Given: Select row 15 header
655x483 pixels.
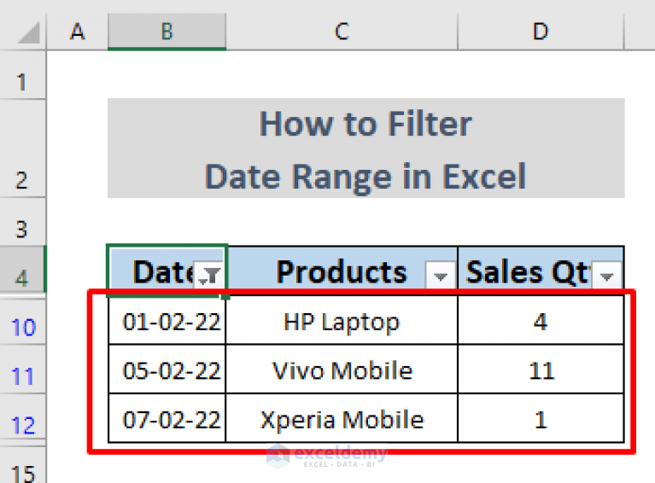Looking at the screenshot, I should pyautogui.click(x=22, y=465).
